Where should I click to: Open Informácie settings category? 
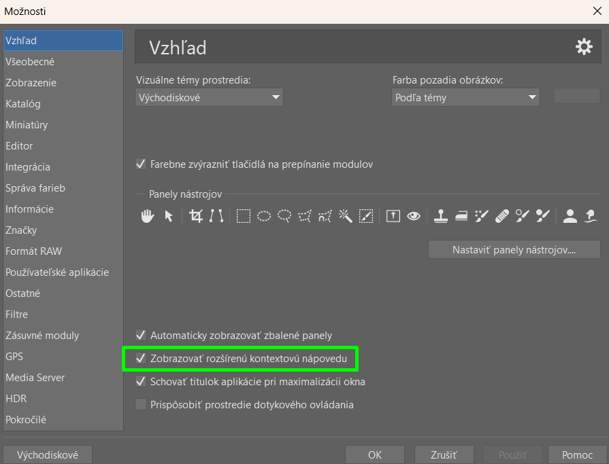coord(63,209)
